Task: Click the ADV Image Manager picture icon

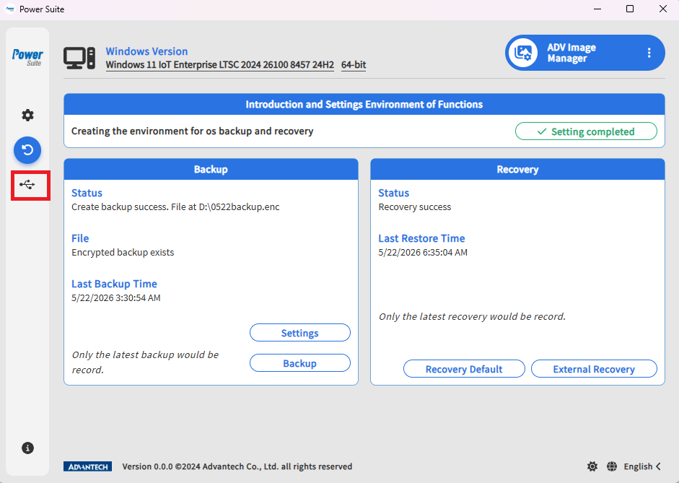Action: click(523, 53)
